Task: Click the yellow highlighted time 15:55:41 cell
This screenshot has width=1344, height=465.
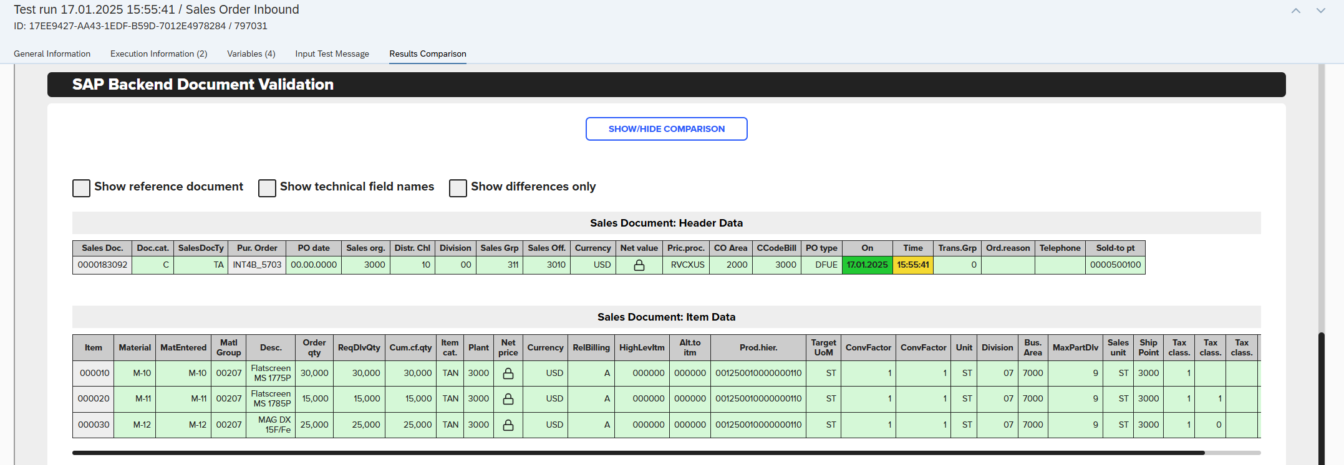Action: tap(912, 265)
